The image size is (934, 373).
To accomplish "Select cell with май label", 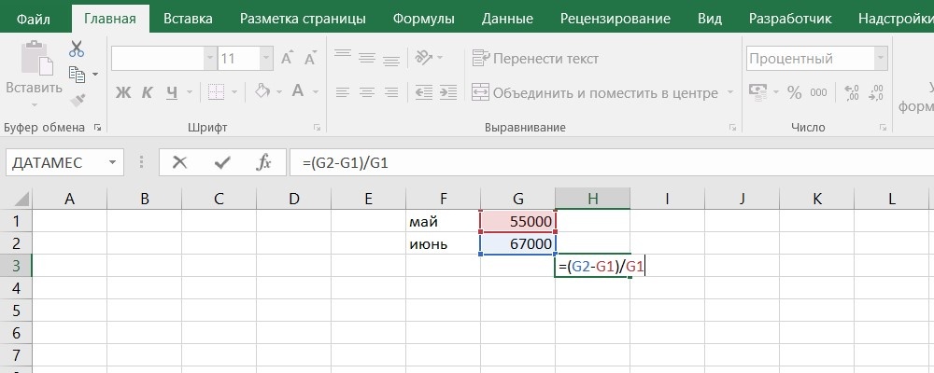I will [443, 221].
